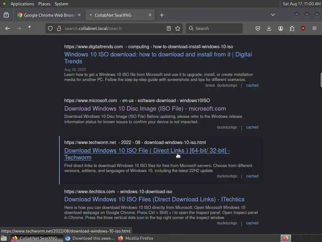Close the Google Chrome Web Browser tab

(x=79, y=15)
